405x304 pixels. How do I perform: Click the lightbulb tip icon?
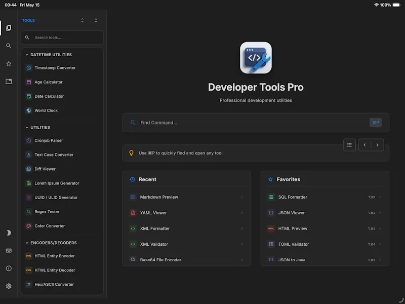131,153
